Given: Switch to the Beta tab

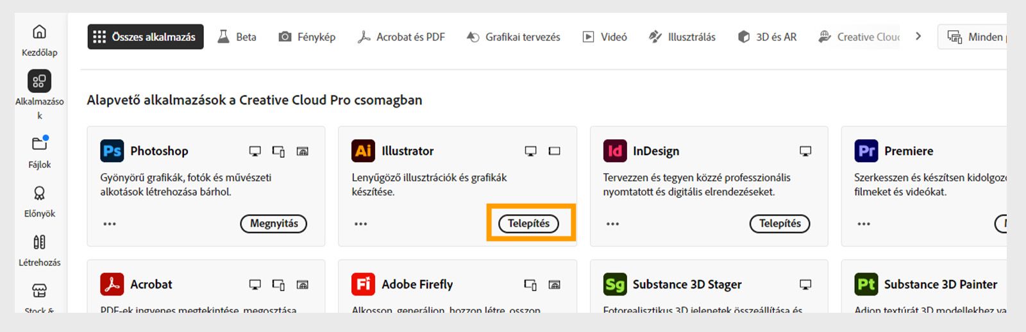Looking at the screenshot, I should pyautogui.click(x=237, y=37).
